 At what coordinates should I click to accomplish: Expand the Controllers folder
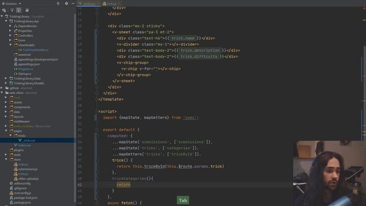click(x=10, y=35)
